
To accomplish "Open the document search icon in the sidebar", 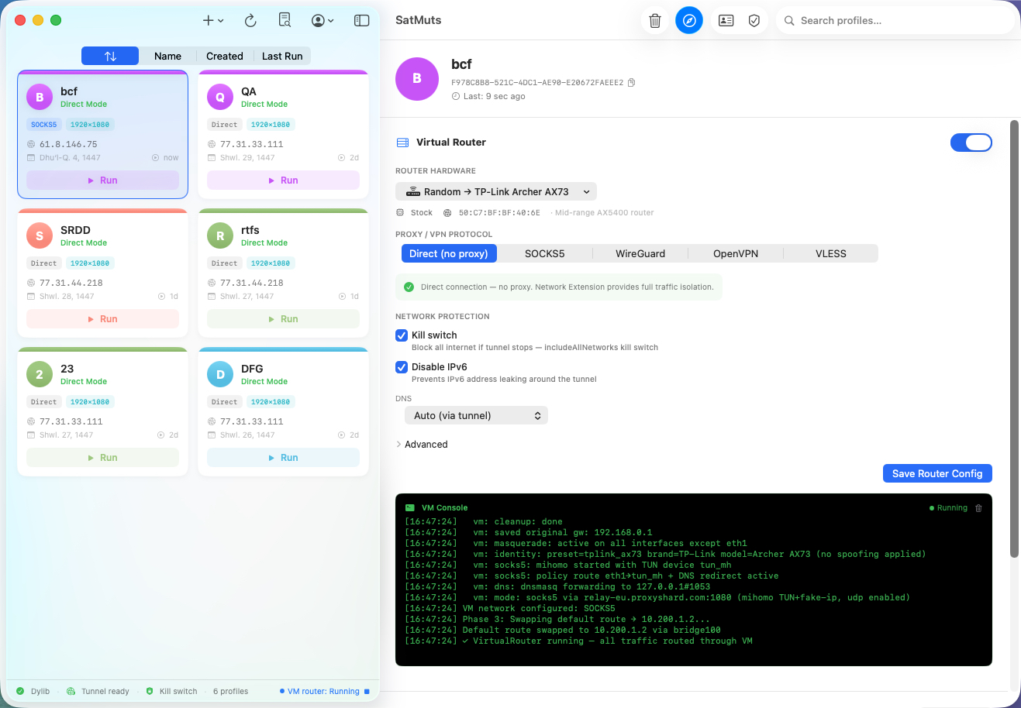I will (285, 20).
